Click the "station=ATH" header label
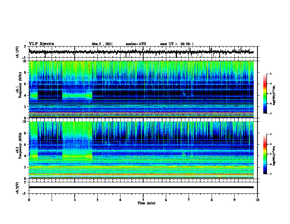The width and height of the screenshot is (290, 224). coord(136,44)
